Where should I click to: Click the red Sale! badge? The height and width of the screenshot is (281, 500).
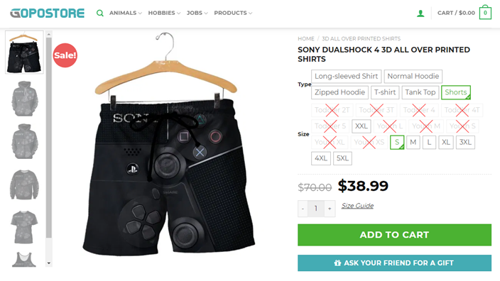point(65,55)
